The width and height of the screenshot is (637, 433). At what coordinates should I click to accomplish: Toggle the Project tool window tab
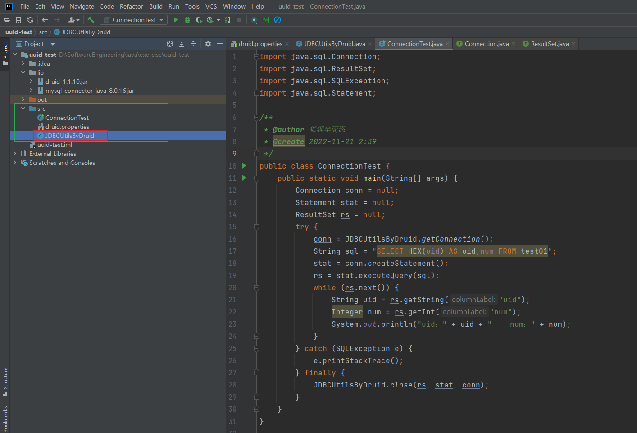pos(5,53)
